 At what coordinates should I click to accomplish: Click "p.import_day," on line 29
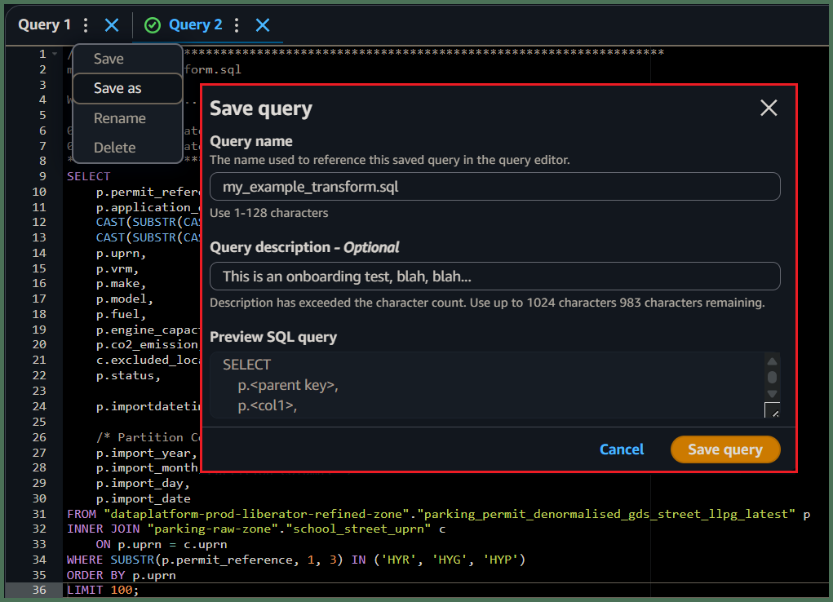[143, 483]
